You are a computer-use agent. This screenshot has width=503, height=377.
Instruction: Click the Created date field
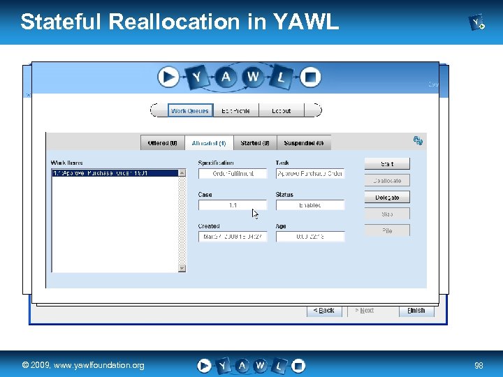(233, 237)
